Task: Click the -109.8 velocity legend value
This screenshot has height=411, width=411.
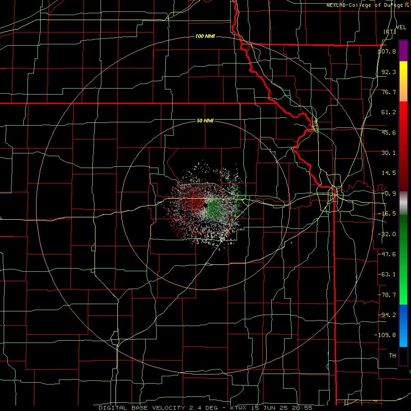Action: click(385, 335)
